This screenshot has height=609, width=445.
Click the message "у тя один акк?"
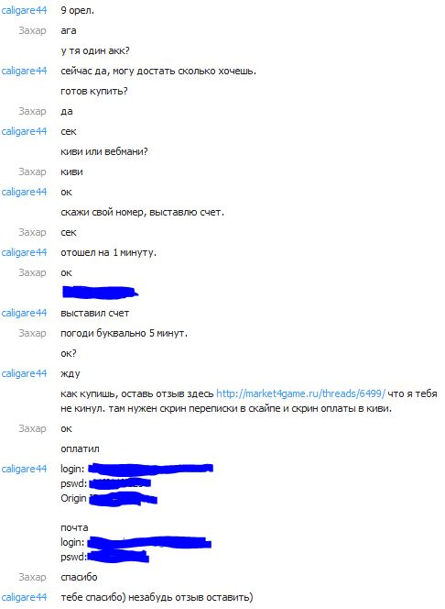click(95, 50)
